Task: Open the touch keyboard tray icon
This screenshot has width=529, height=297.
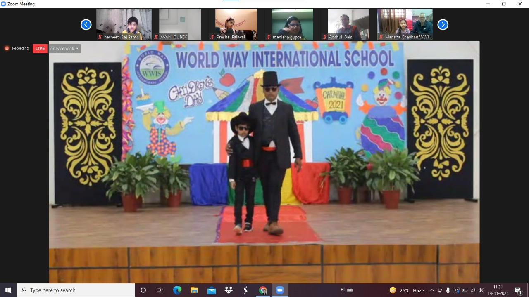Action: [x=350, y=290]
